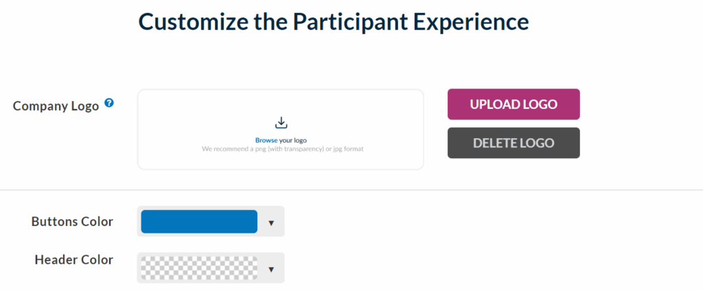The image size is (703, 291).
Task: Select the transparent checkered Header Color swatch
Action: pyautogui.click(x=198, y=268)
